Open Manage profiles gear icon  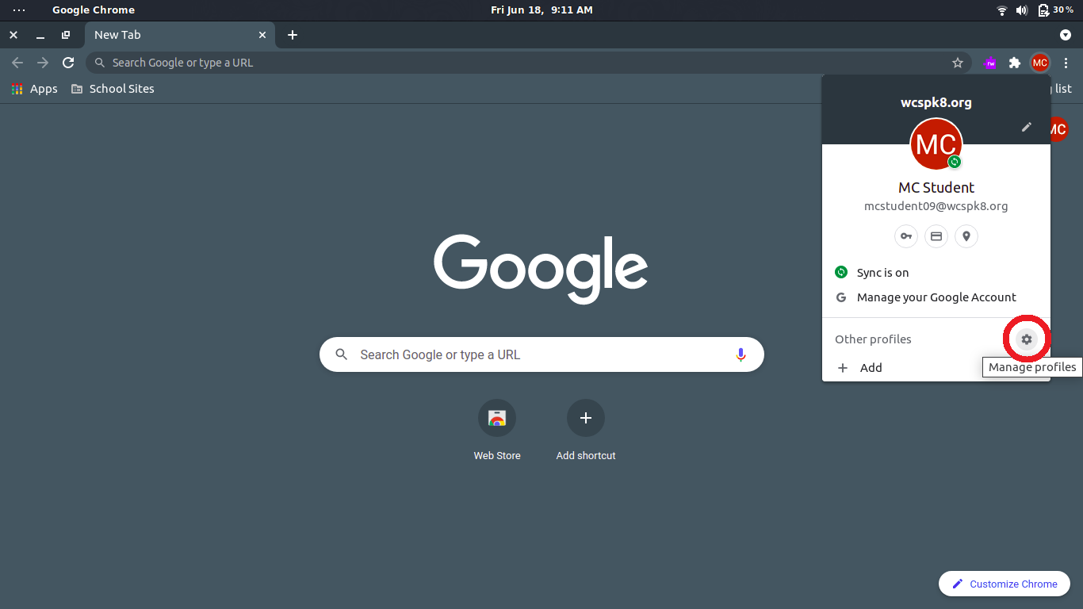click(1027, 339)
